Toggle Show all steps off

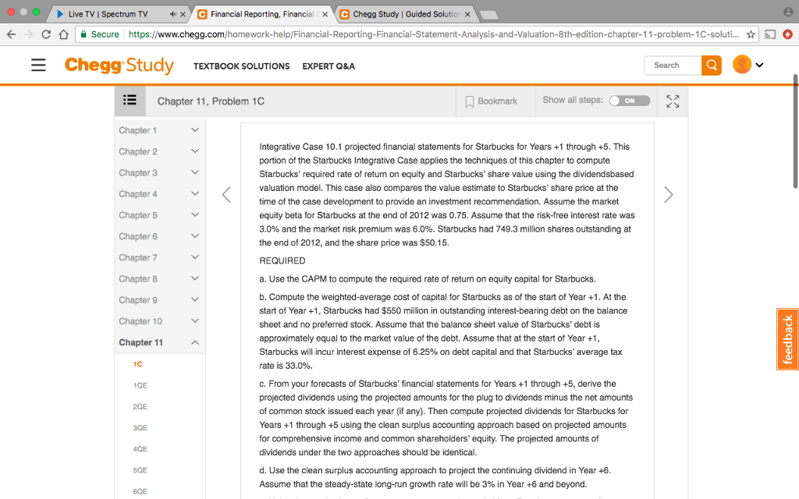pyautogui.click(x=630, y=100)
